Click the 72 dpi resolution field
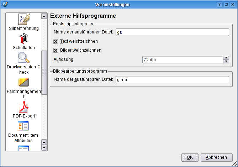The width and height of the screenshot is (238, 167). [182, 60]
